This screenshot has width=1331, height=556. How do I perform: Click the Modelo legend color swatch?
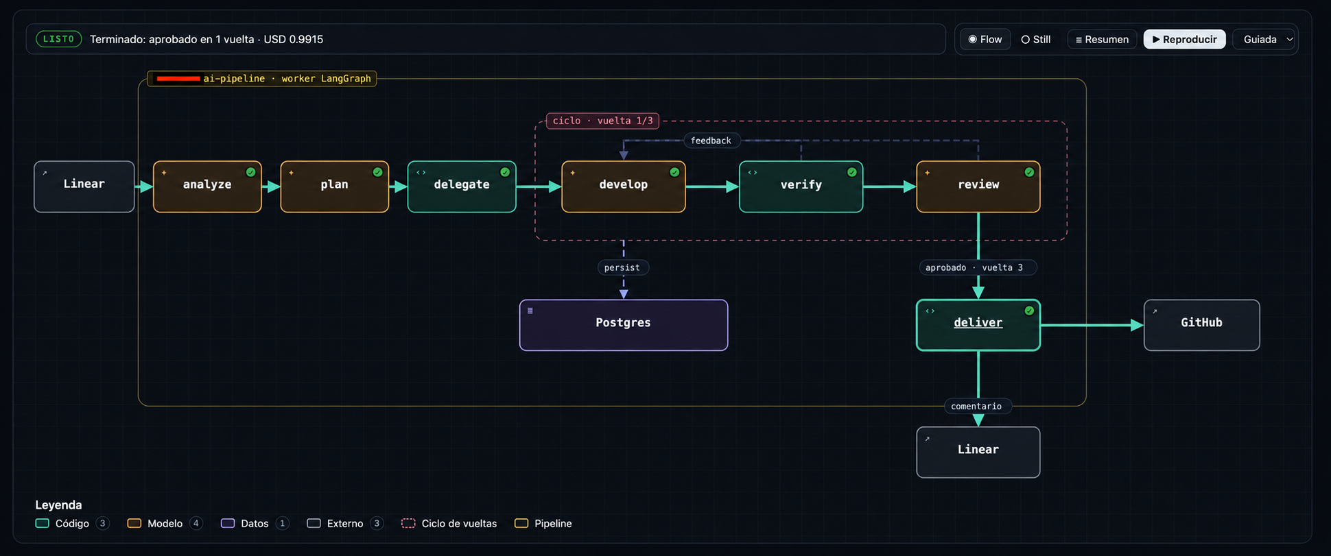tap(134, 523)
